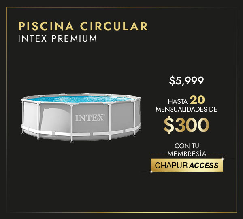Click the CHAPUR word in the badge
This screenshot has width=243, height=219.
(x=171, y=166)
